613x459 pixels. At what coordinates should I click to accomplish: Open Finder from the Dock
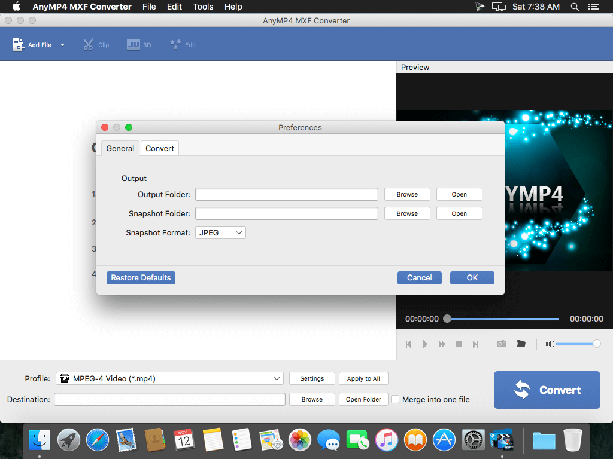pos(40,440)
